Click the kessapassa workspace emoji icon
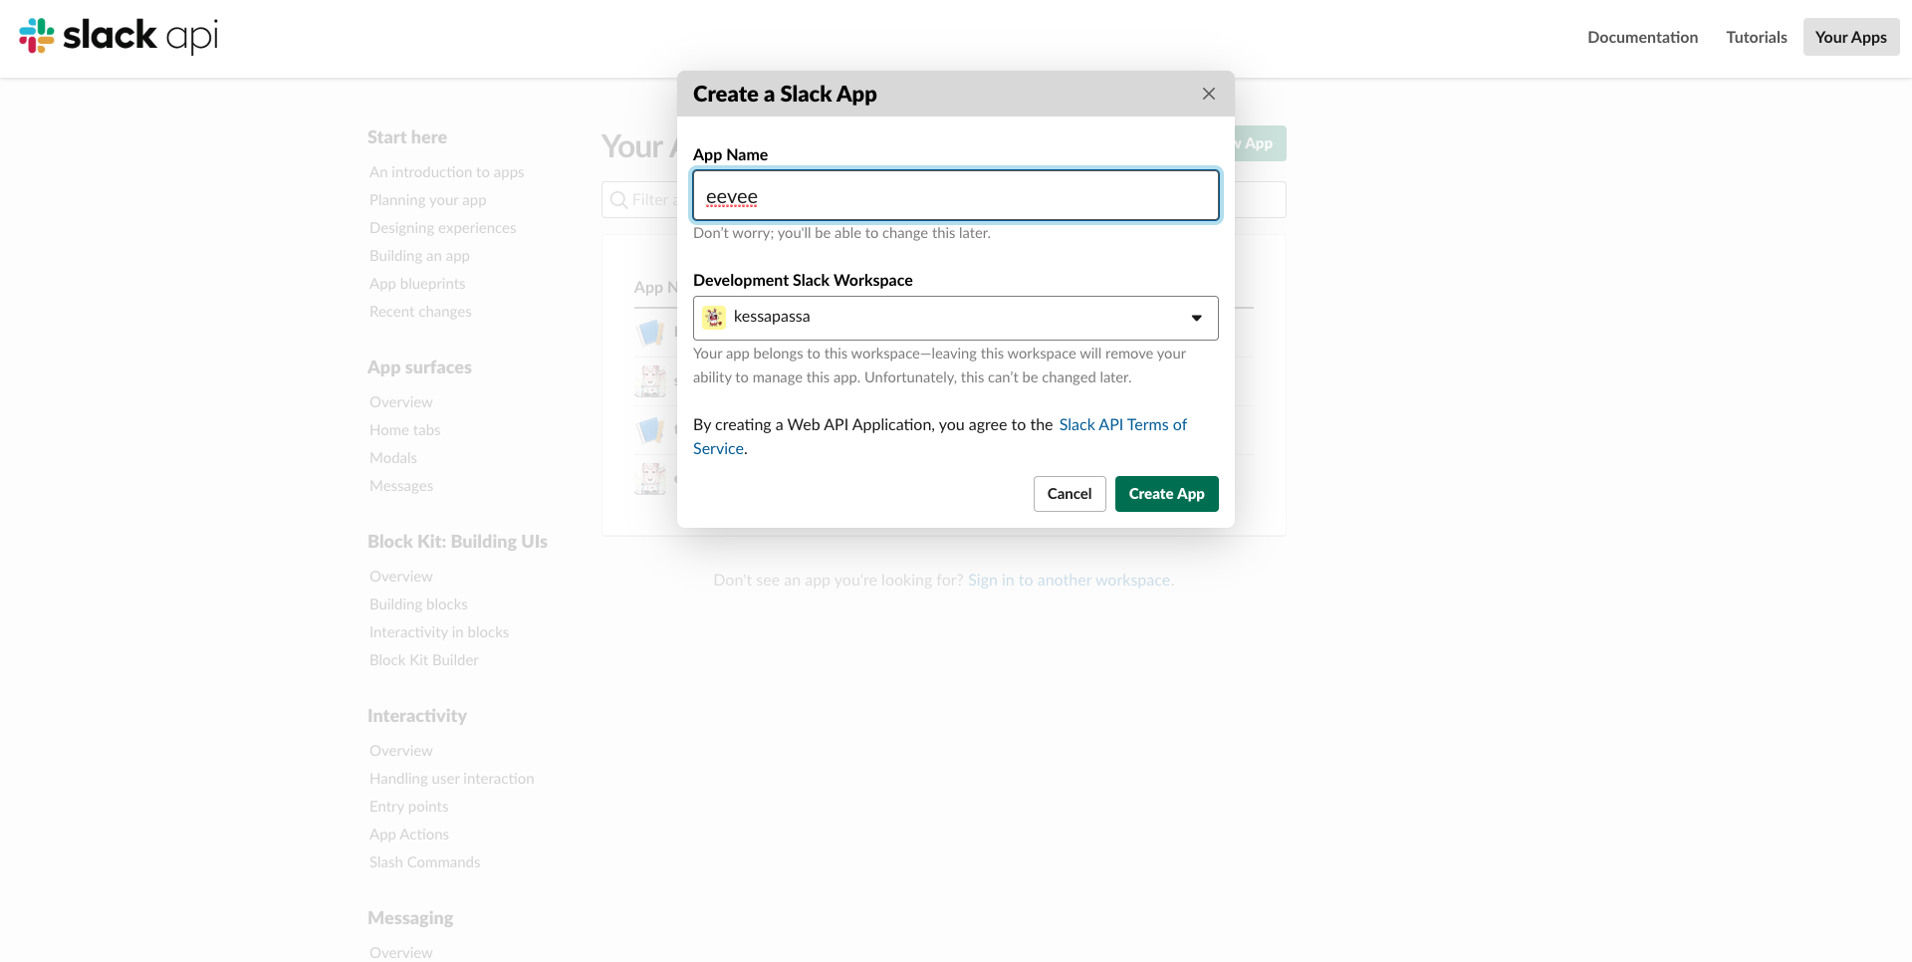The width and height of the screenshot is (1912, 962). pos(714,317)
